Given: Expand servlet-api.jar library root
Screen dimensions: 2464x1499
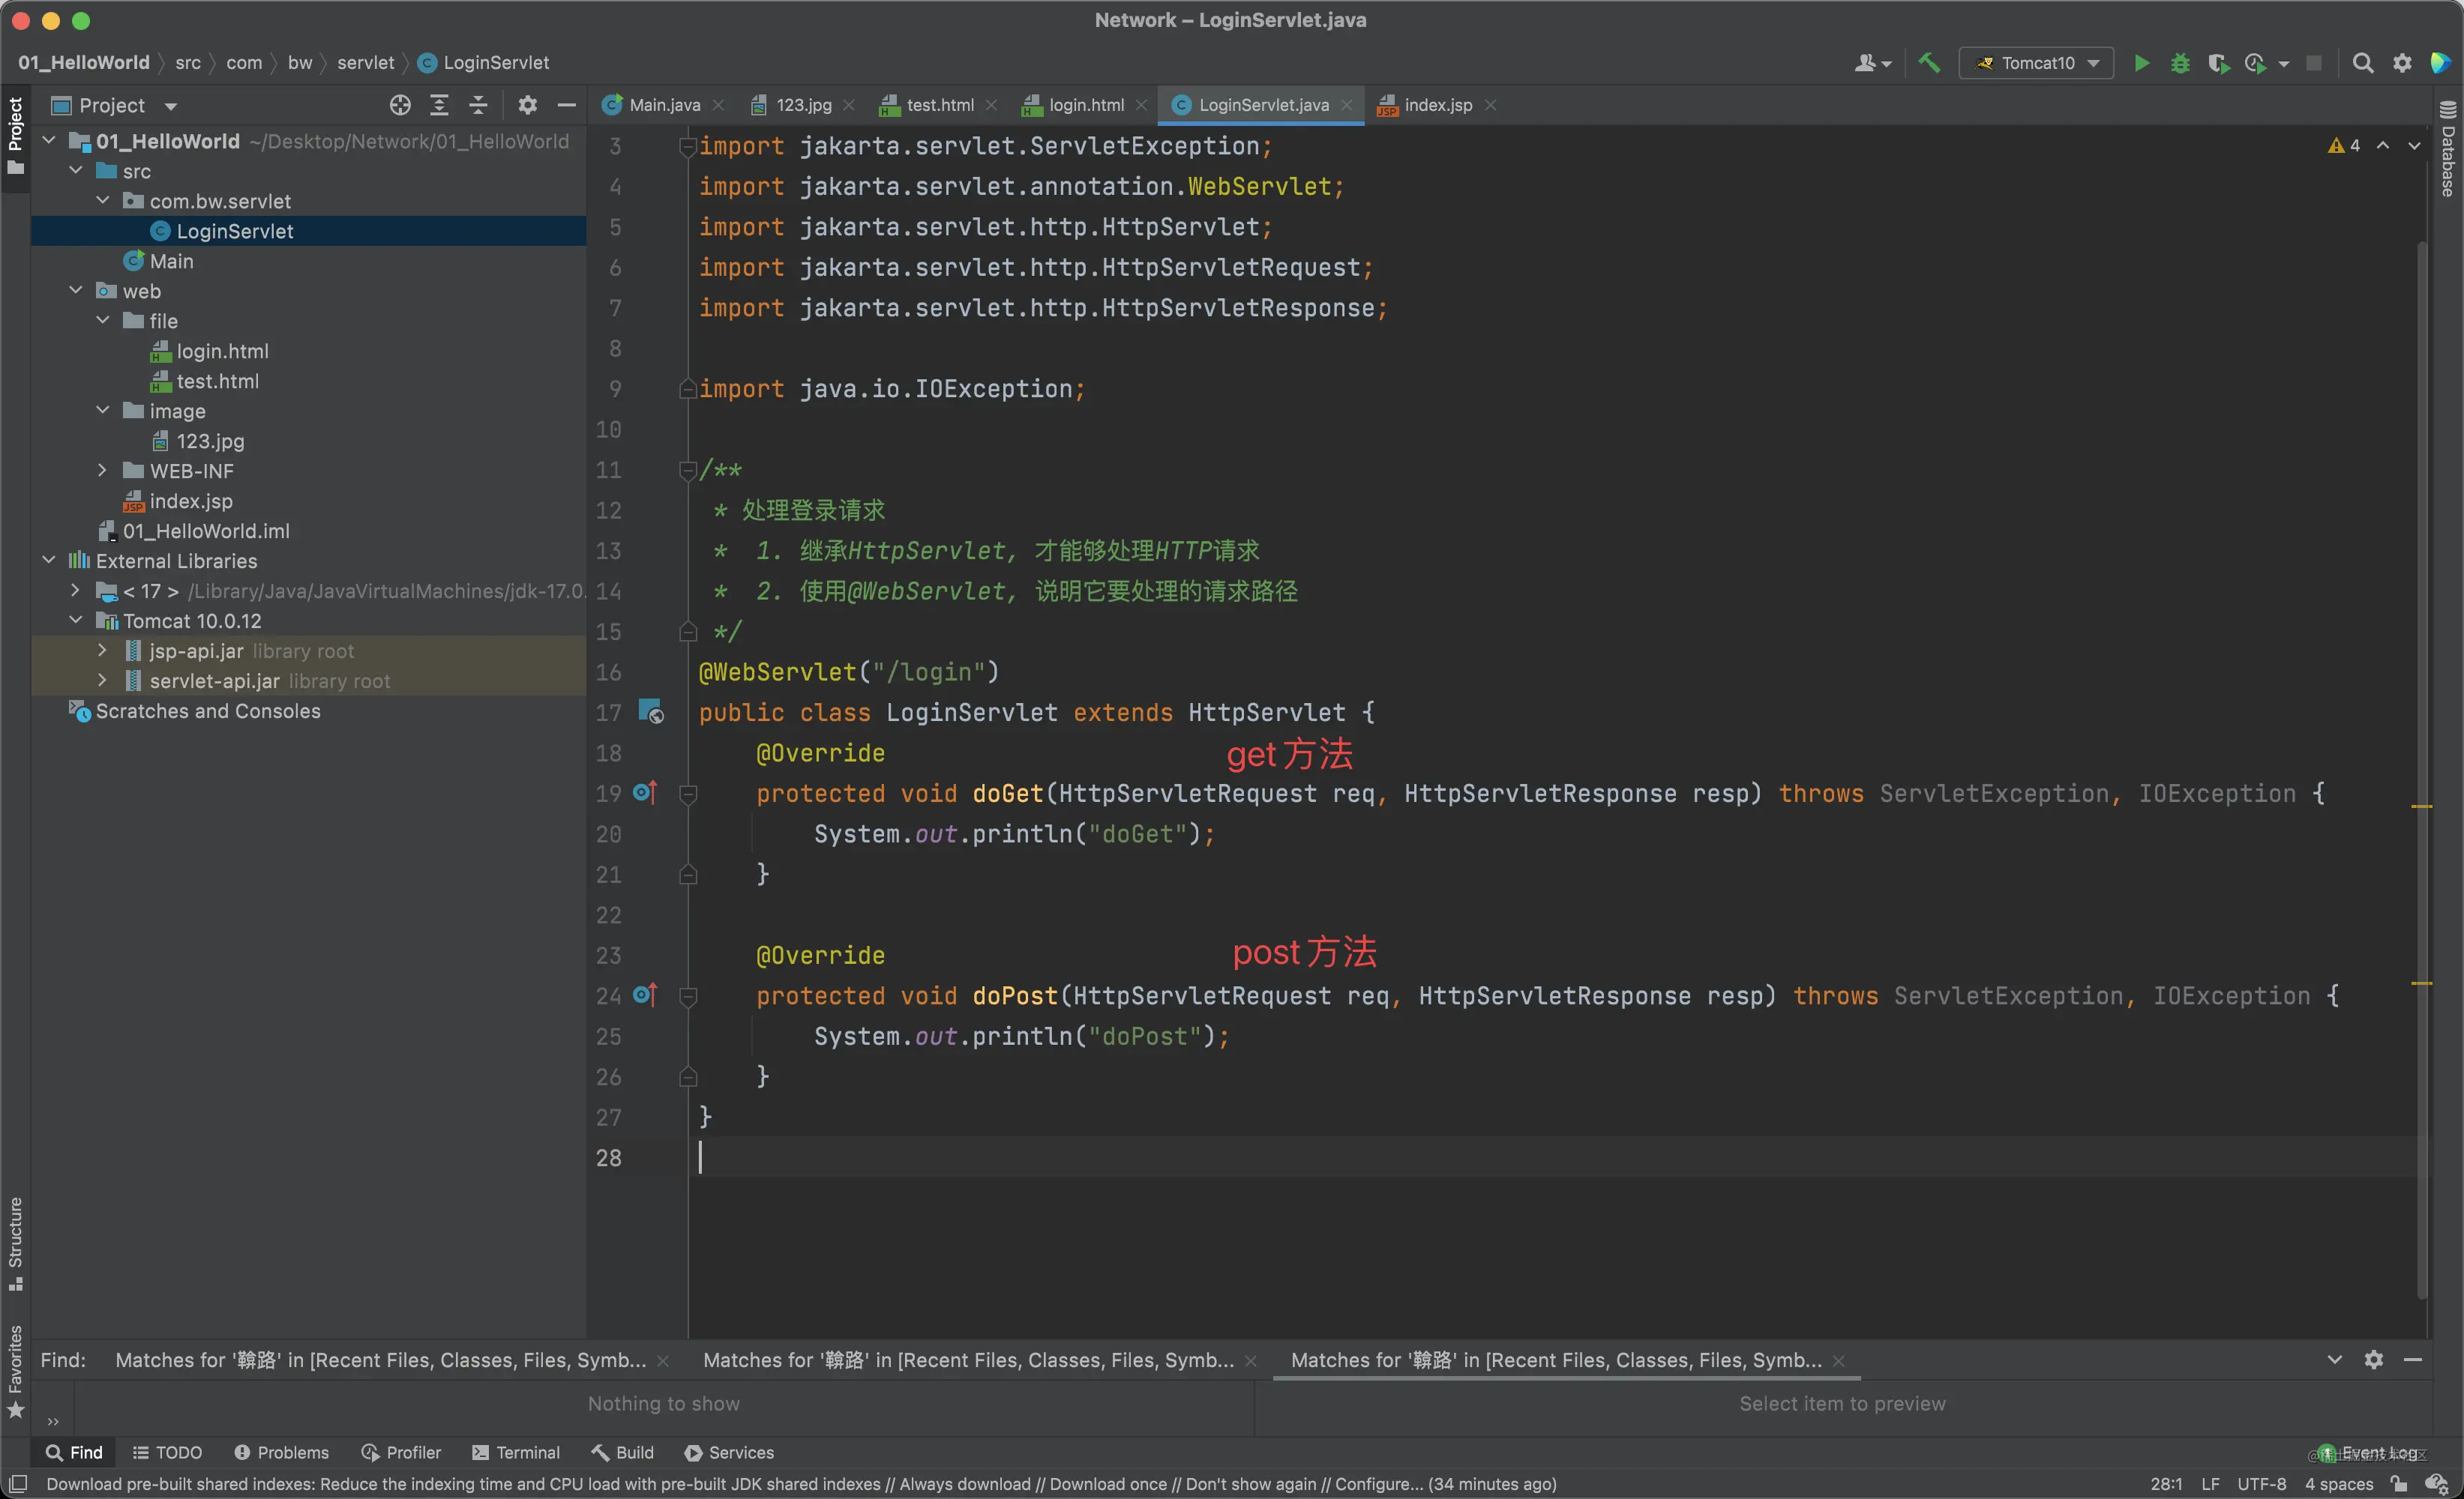Looking at the screenshot, I should tap(102, 681).
